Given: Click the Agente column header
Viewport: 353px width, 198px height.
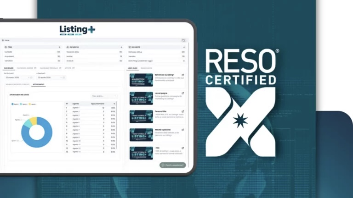Looking at the screenshot, I should (x=76, y=104).
